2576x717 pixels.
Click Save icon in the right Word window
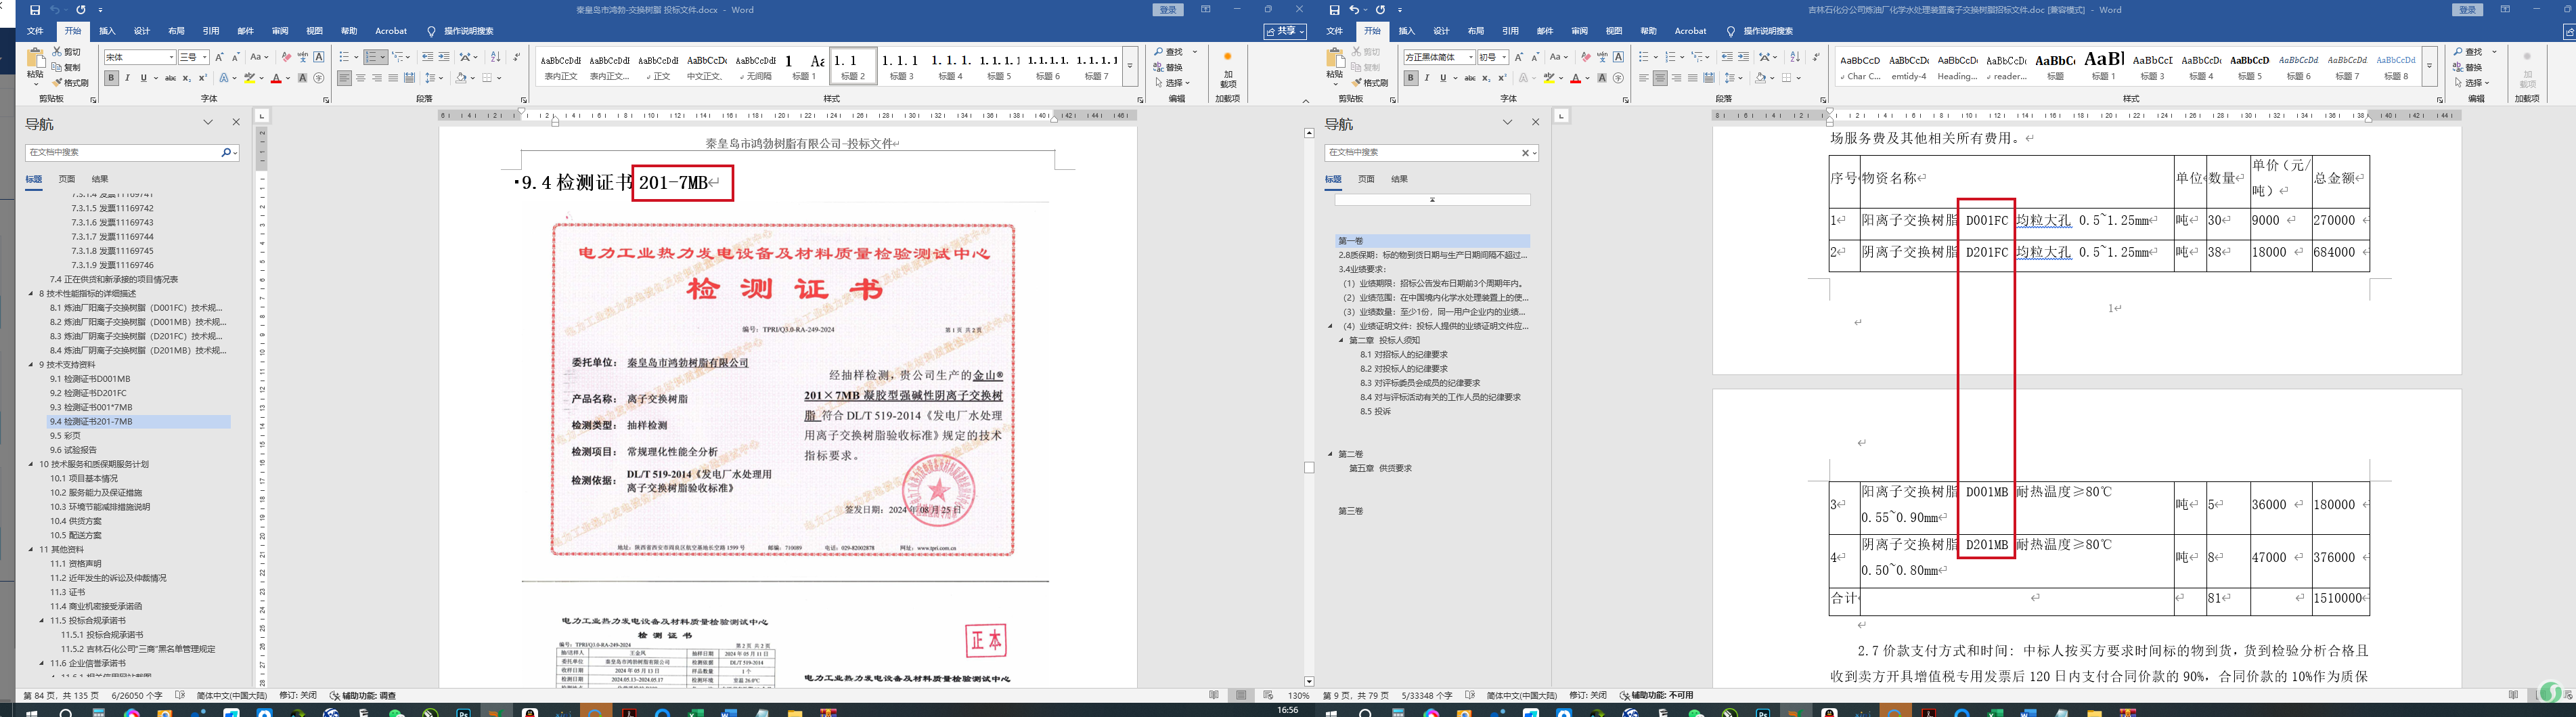[1335, 10]
